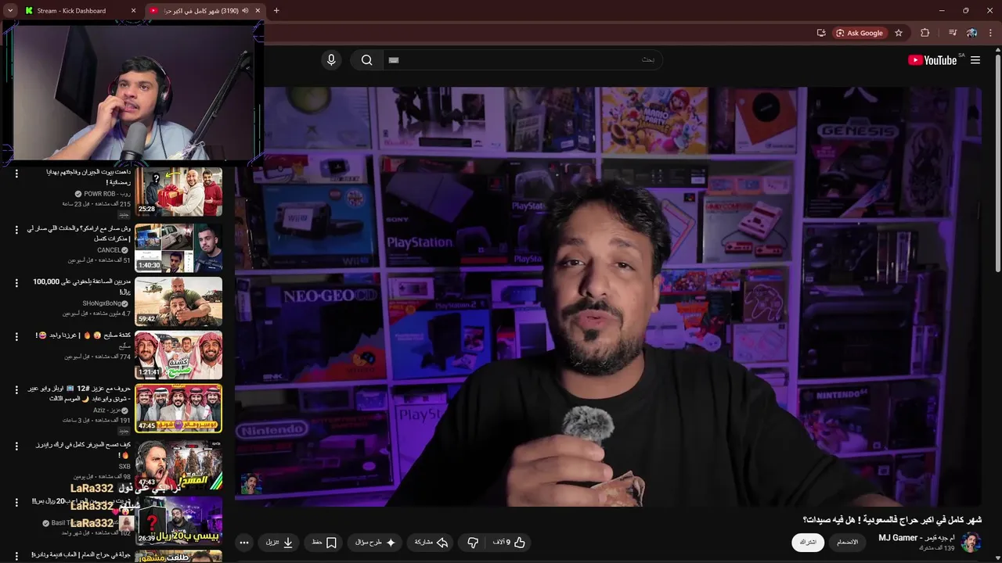
Task: Click Ask Google lens button
Action: [x=859, y=33]
